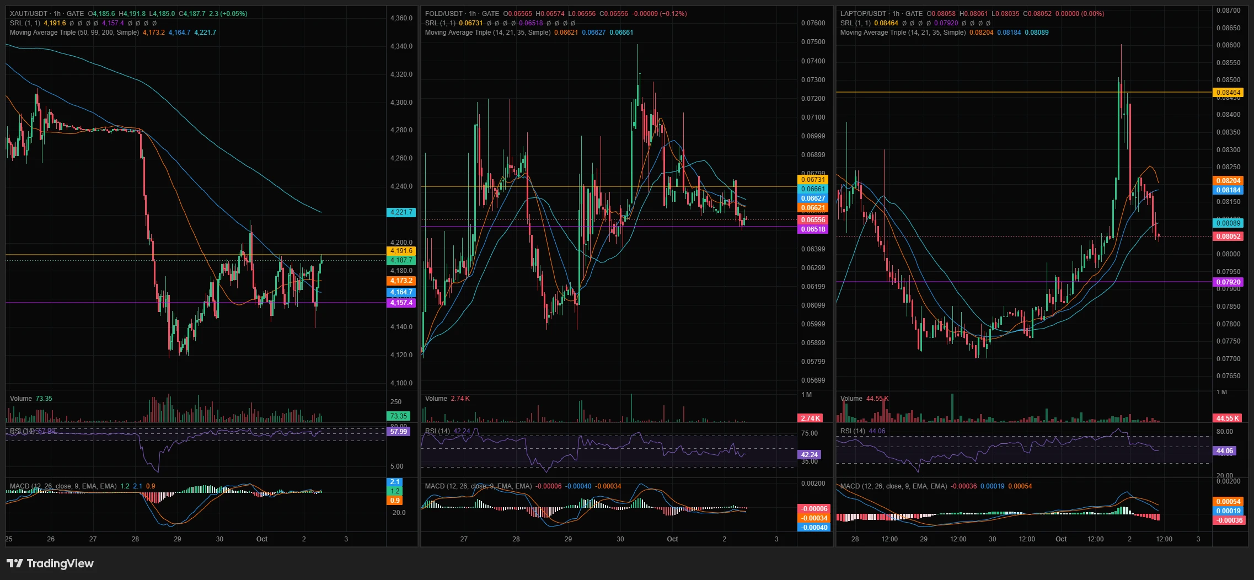The image size is (1254, 580).
Task: Click the -0.00036 MACD histogram label
Action: [1229, 520]
